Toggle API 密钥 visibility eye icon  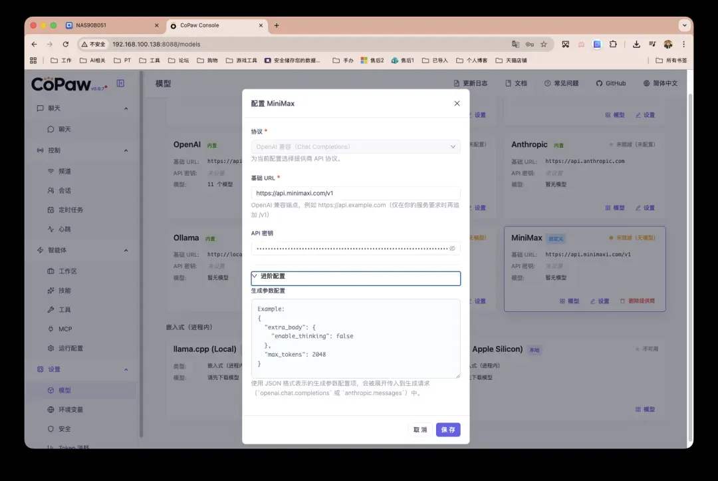452,248
